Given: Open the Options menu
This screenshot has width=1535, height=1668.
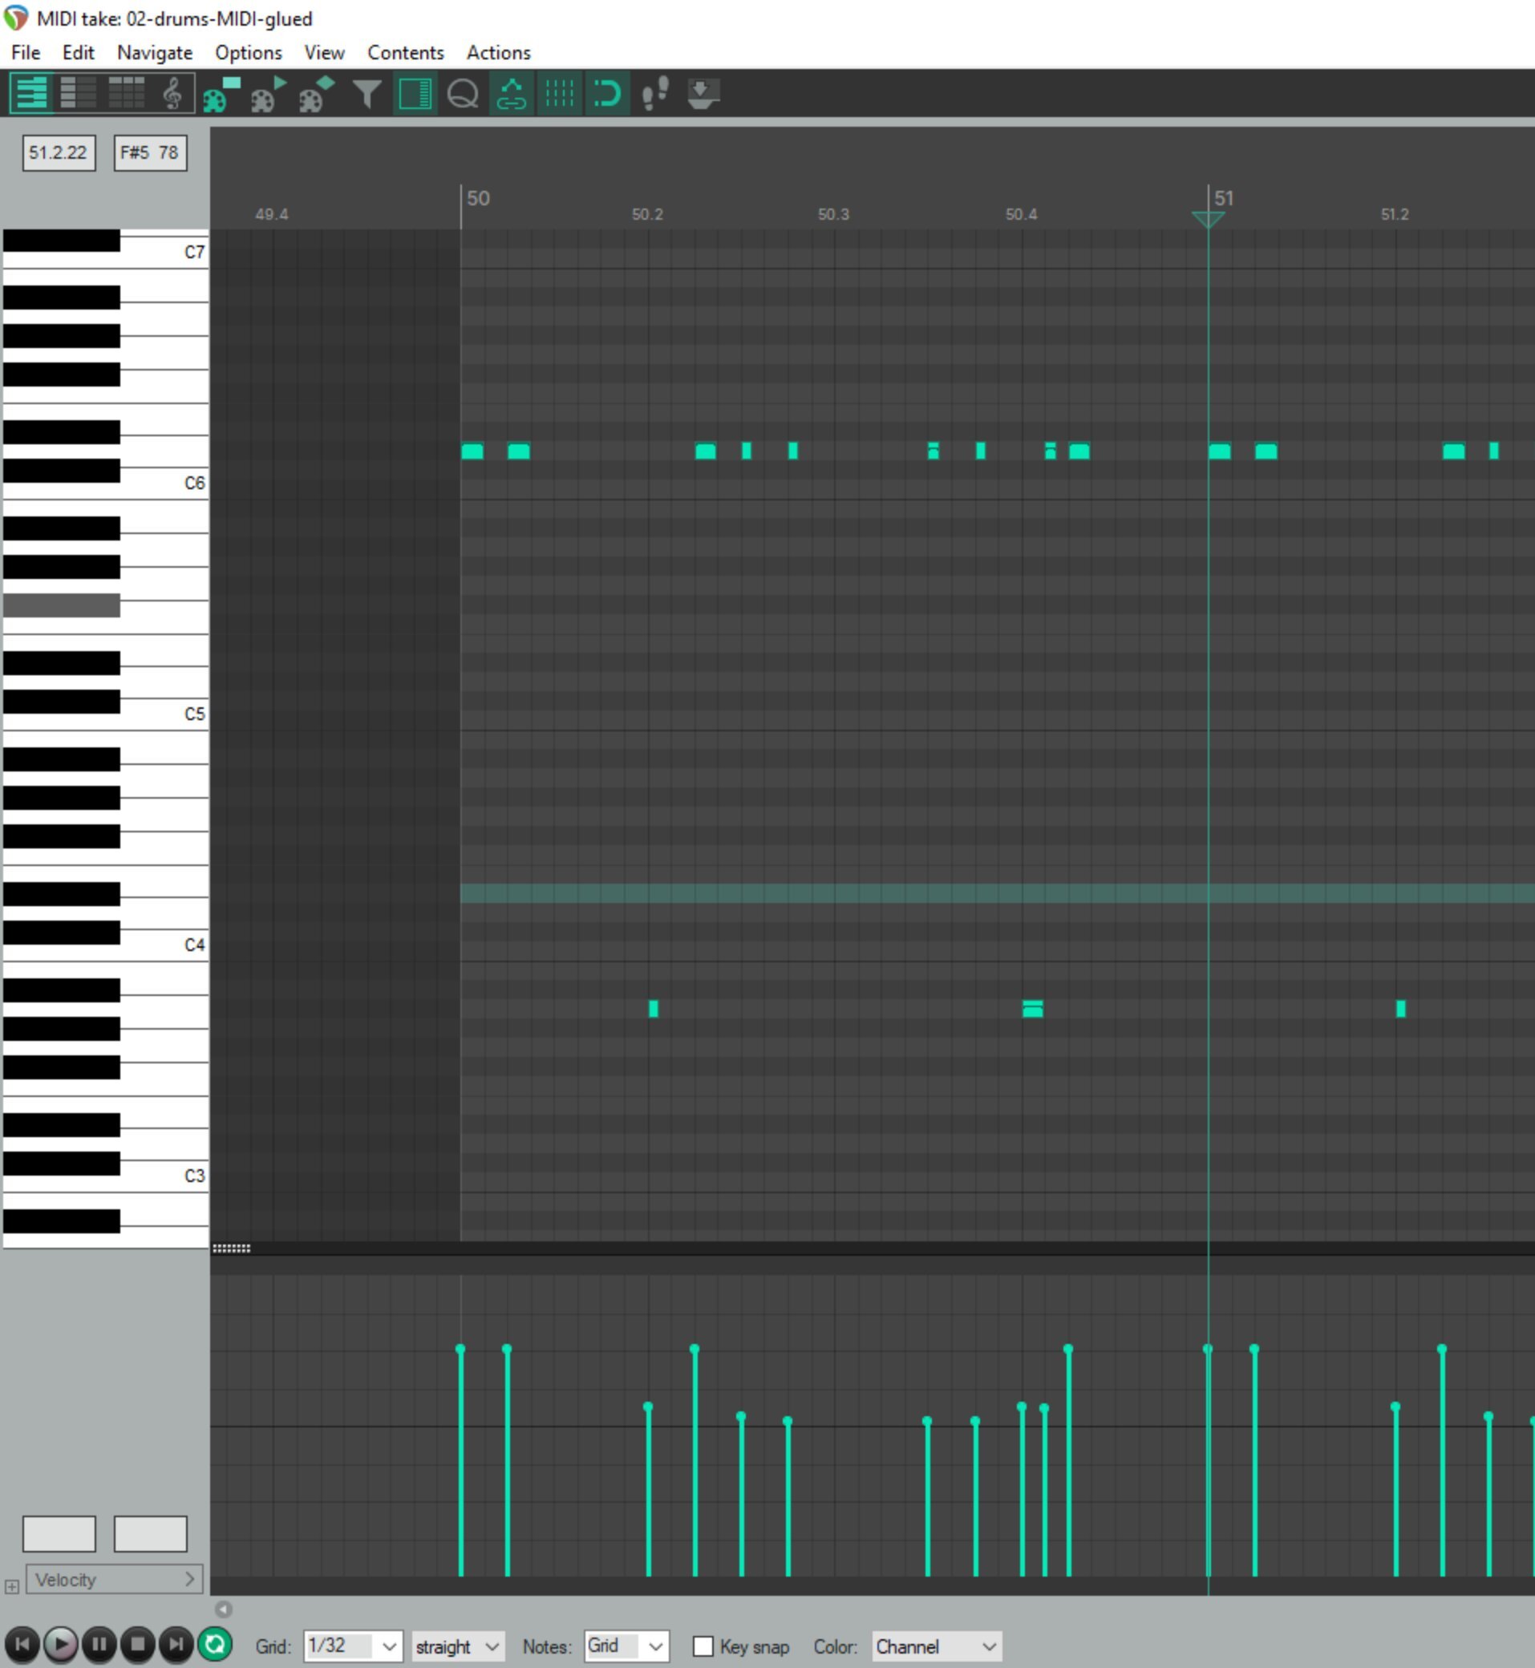Looking at the screenshot, I should (249, 52).
